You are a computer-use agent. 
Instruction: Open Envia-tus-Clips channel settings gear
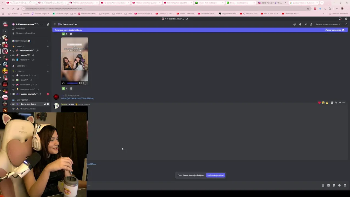pyautogui.click(x=48, y=104)
